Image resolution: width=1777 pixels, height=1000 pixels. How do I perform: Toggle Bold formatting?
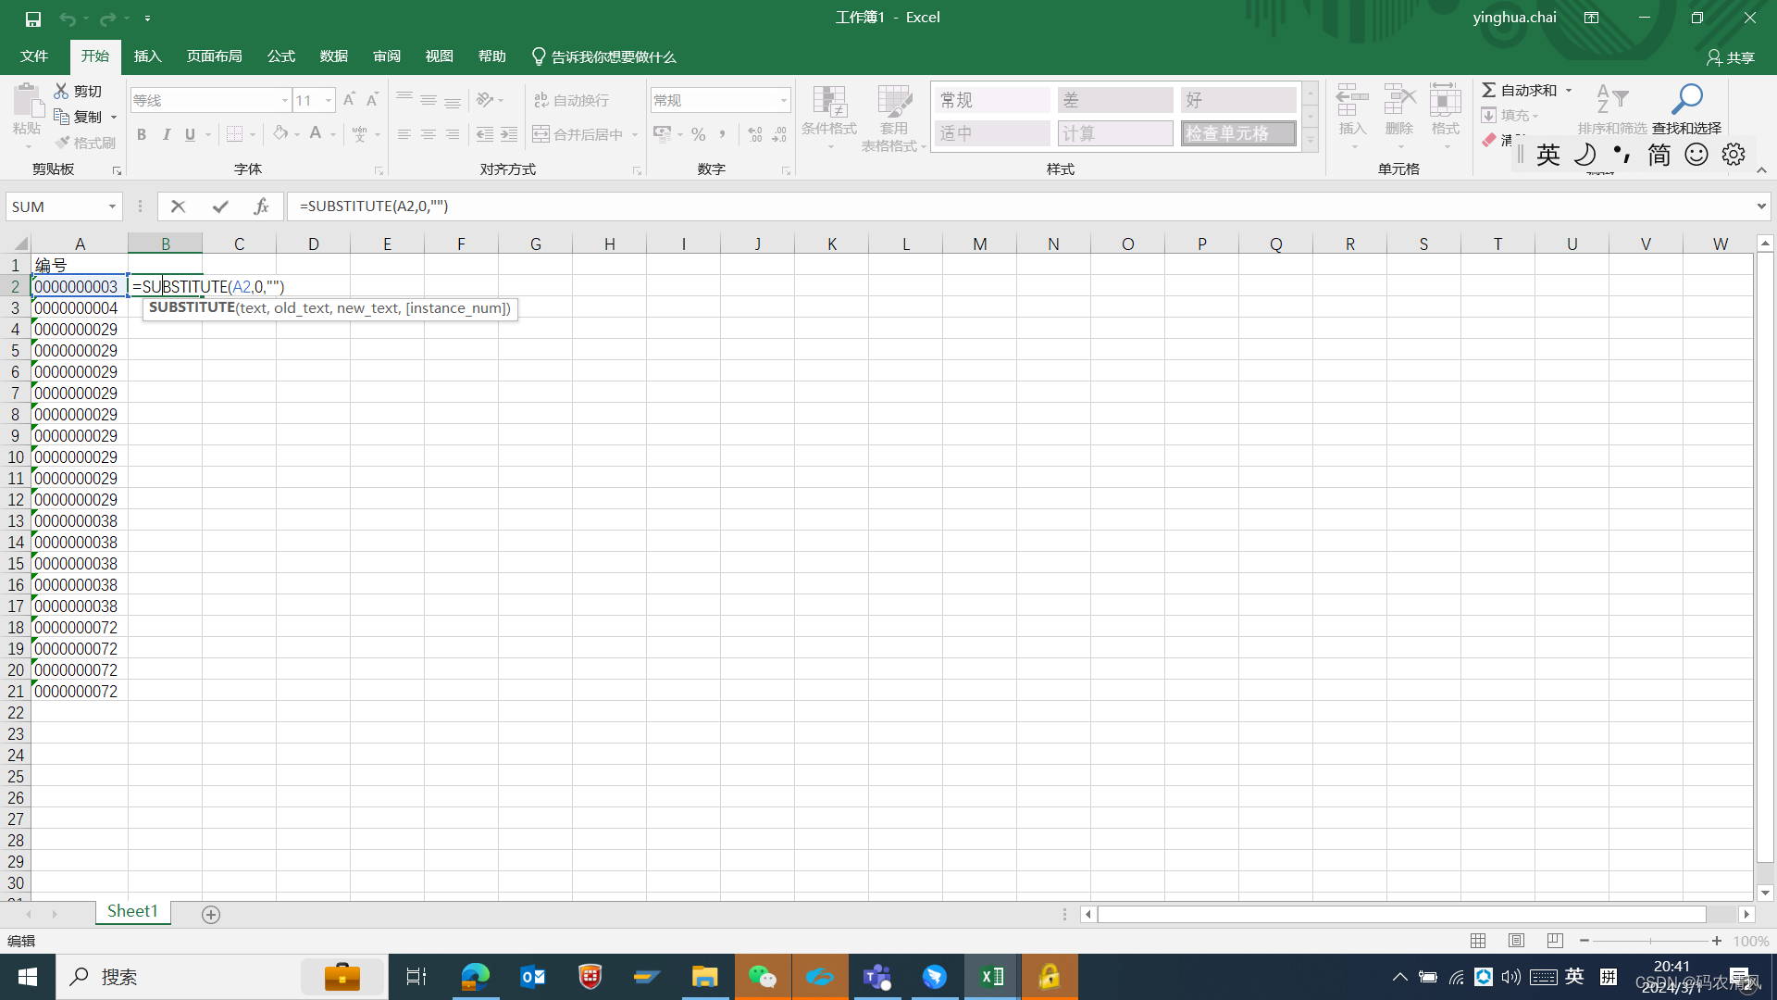(142, 135)
